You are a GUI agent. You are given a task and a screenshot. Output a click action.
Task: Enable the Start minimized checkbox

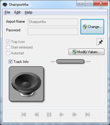tap(8, 47)
